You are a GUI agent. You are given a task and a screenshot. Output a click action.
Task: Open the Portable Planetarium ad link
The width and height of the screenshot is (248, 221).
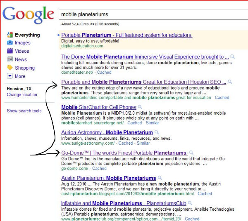(x=127, y=35)
